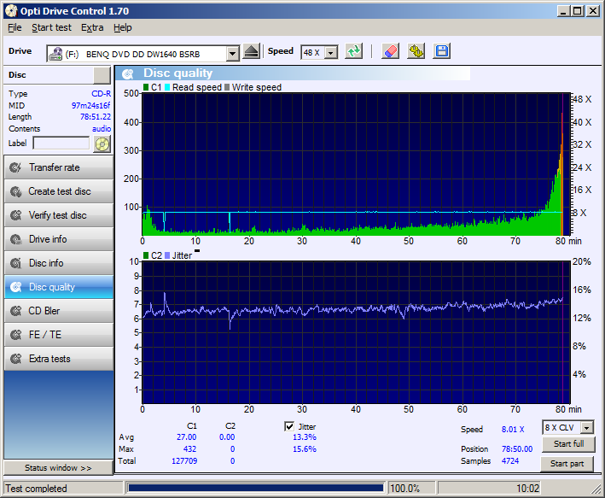The image size is (605, 498).
Task: Click the test progress bar
Action: (255, 488)
